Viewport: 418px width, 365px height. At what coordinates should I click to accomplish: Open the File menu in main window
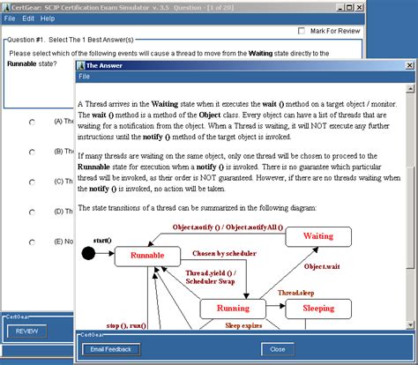click(x=10, y=19)
